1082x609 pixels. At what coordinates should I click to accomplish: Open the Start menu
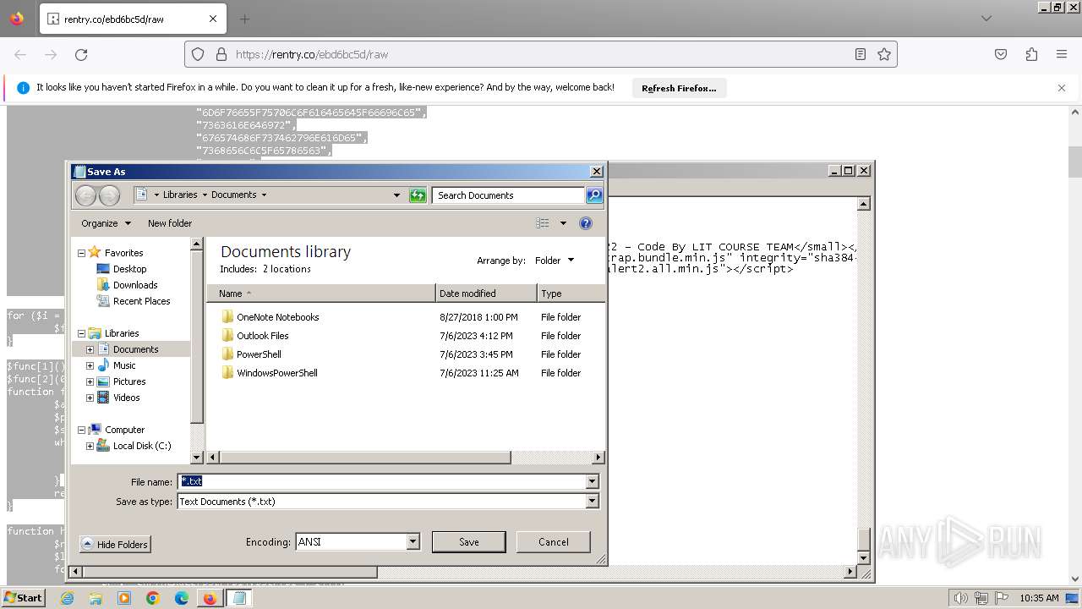click(x=24, y=597)
